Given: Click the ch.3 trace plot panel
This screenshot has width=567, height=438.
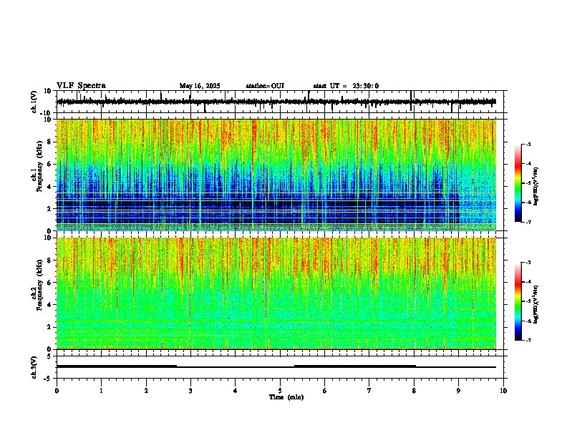Looking at the screenshot, I should coord(281,367).
